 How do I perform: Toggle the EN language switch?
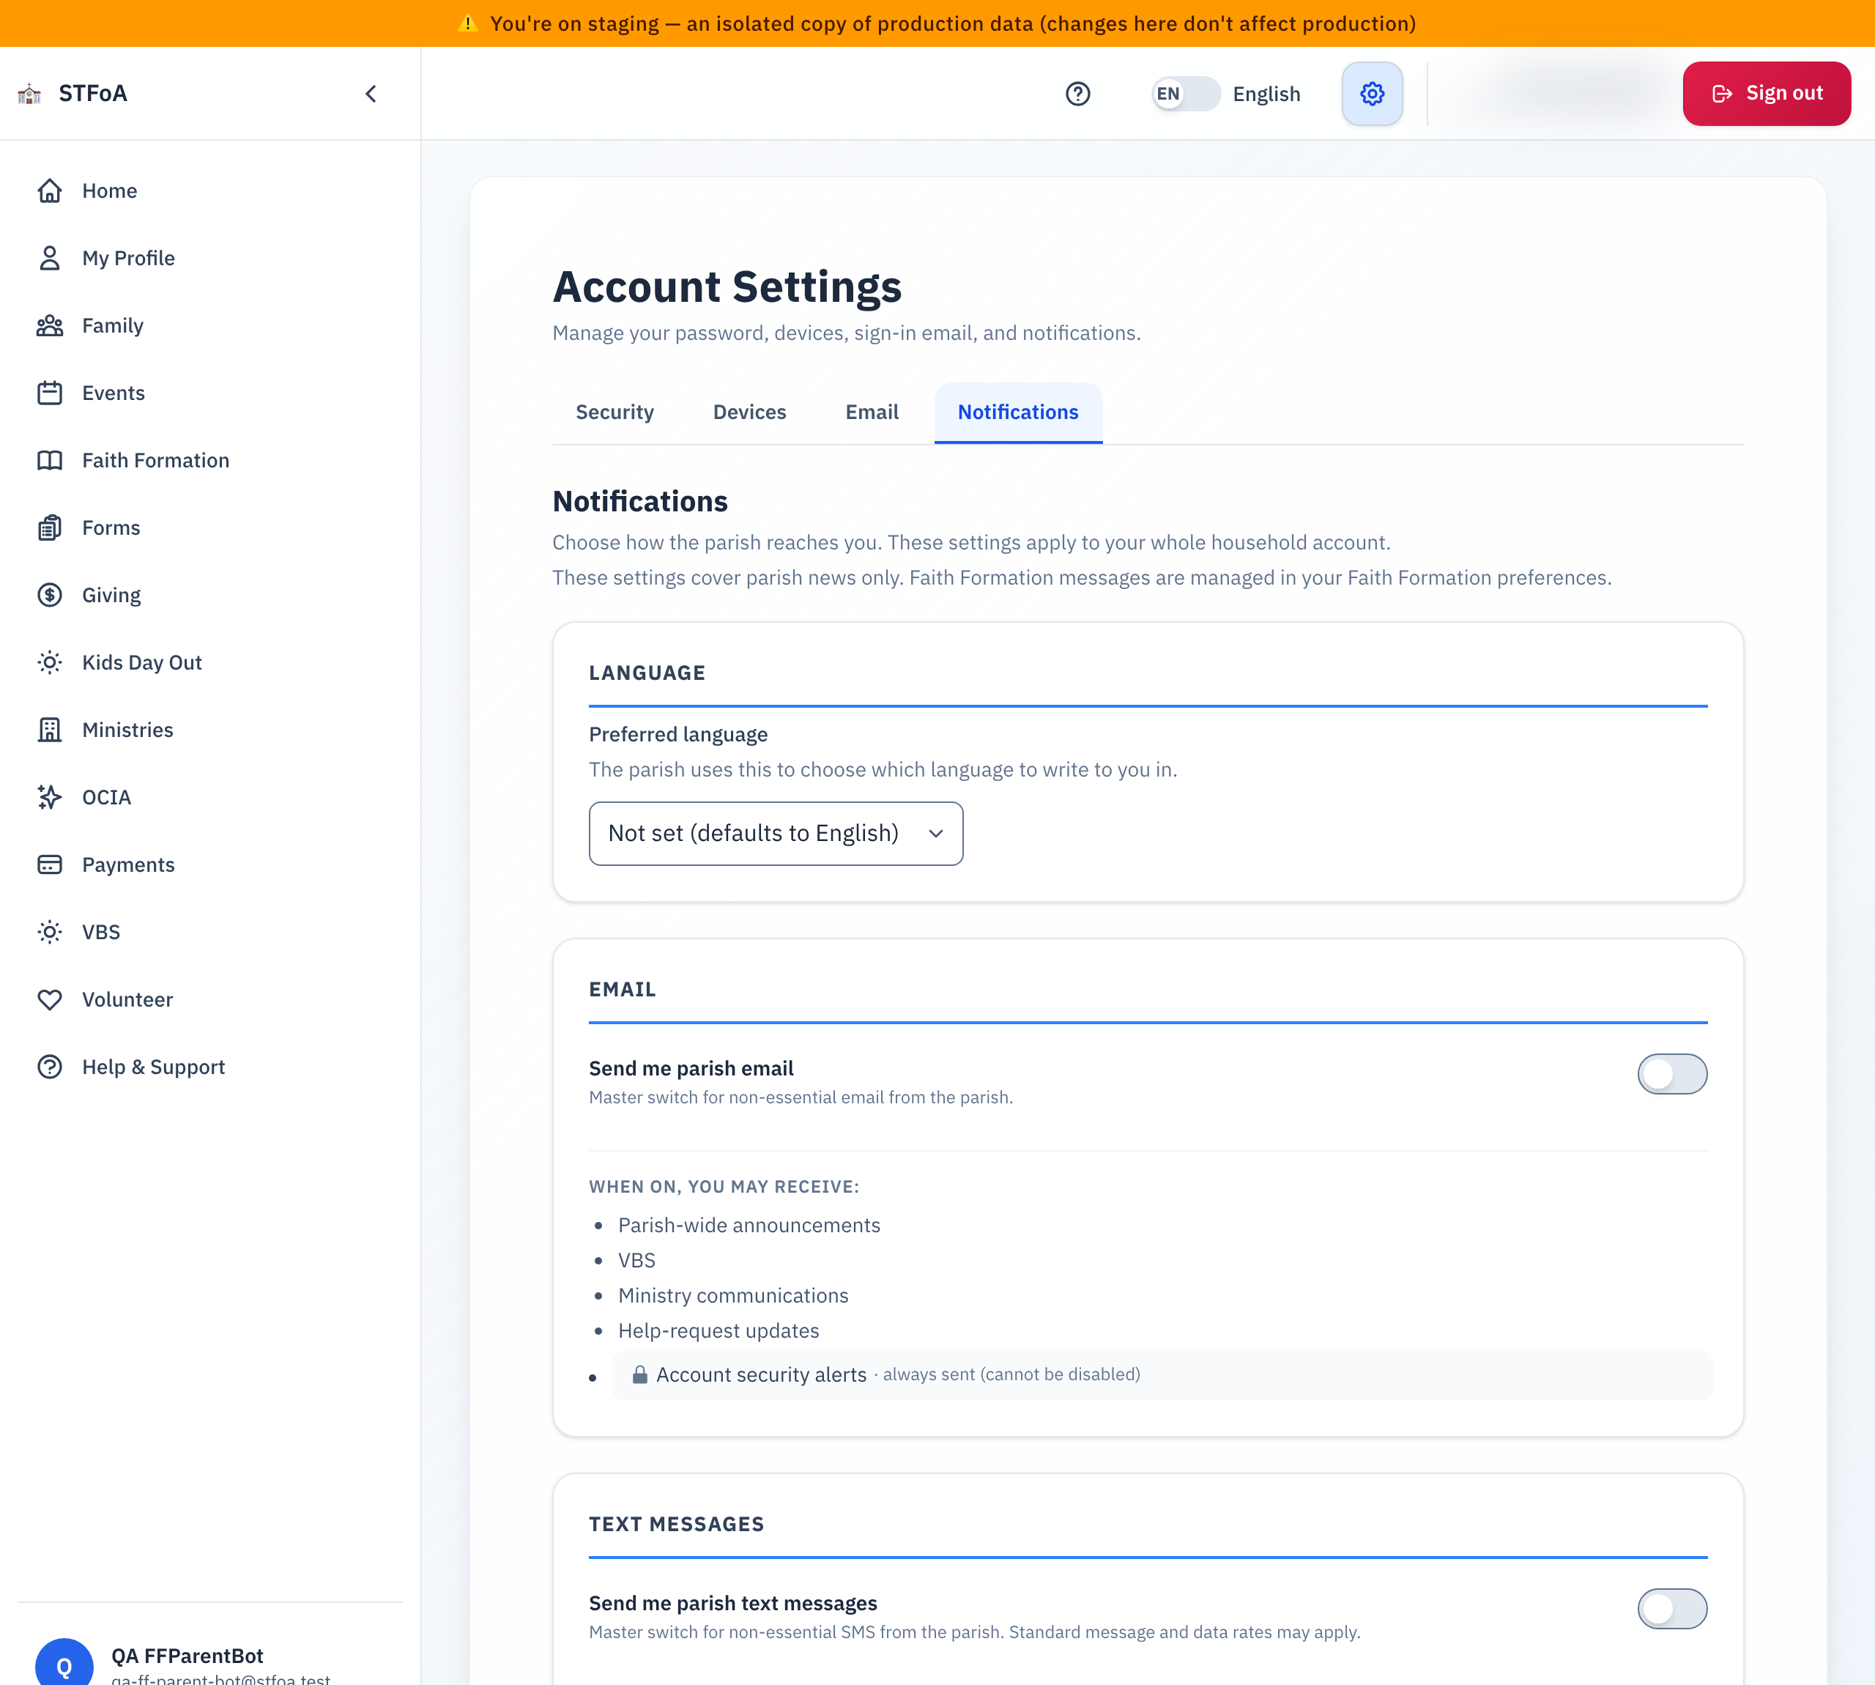point(1186,94)
